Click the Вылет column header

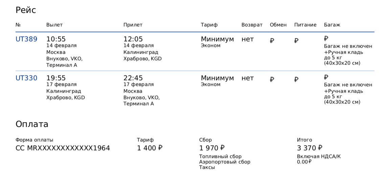click(x=54, y=25)
